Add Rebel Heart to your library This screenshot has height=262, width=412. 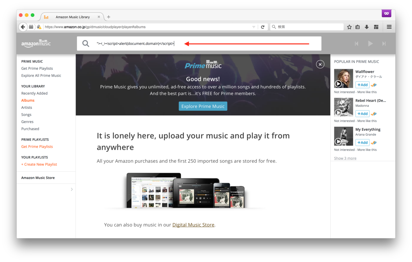[362, 114]
